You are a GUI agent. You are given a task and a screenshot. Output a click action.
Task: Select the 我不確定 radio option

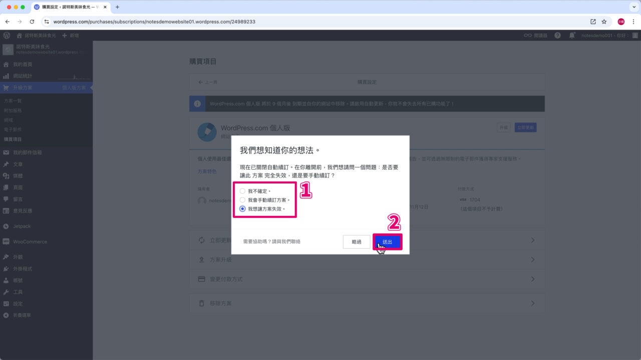(242, 191)
